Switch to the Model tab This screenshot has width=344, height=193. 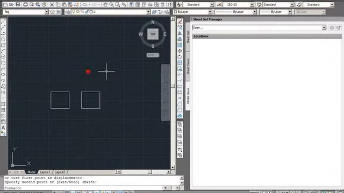pyautogui.click(x=31, y=172)
